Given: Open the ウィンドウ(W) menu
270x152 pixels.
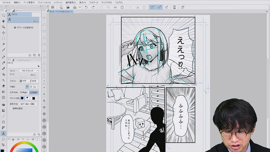Looking at the screenshot, I should pos(106,3).
